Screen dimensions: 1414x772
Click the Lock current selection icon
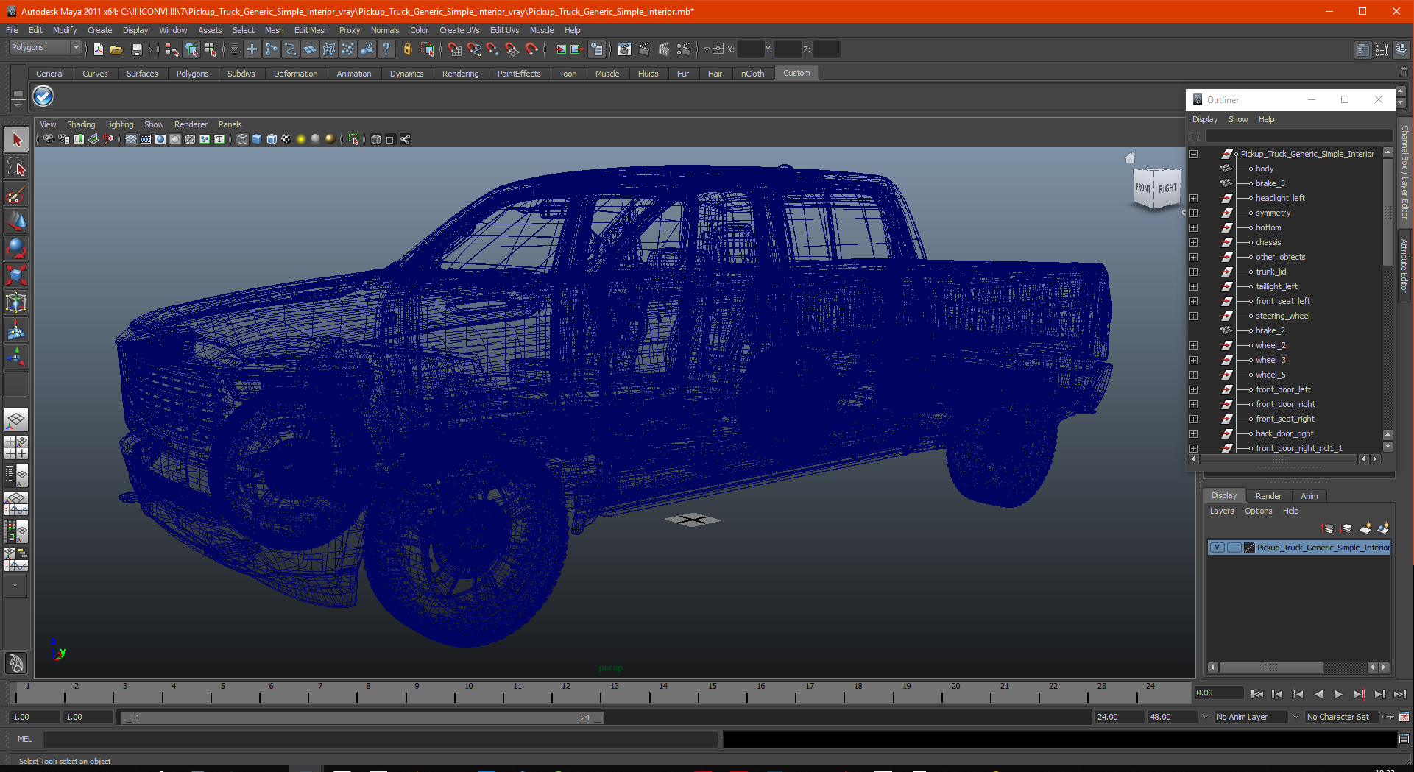tap(407, 49)
